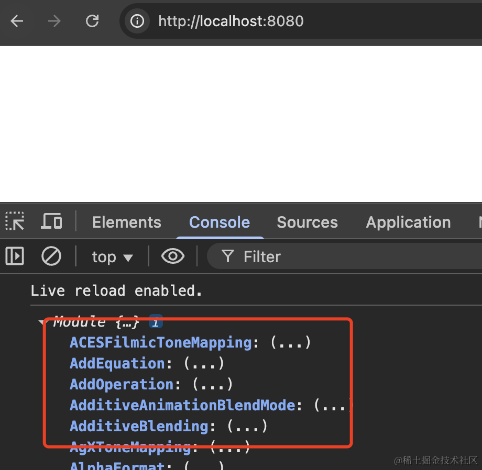The image size is (482, 470).
Task: Select the Console tab
Action: pyautogui.click(x=220, y=222)
